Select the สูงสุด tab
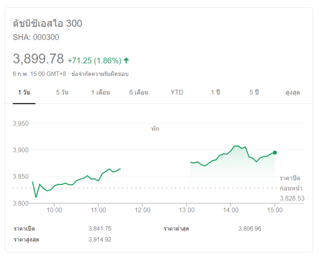Viewport: 319px width, 260px height. point(292,93)
